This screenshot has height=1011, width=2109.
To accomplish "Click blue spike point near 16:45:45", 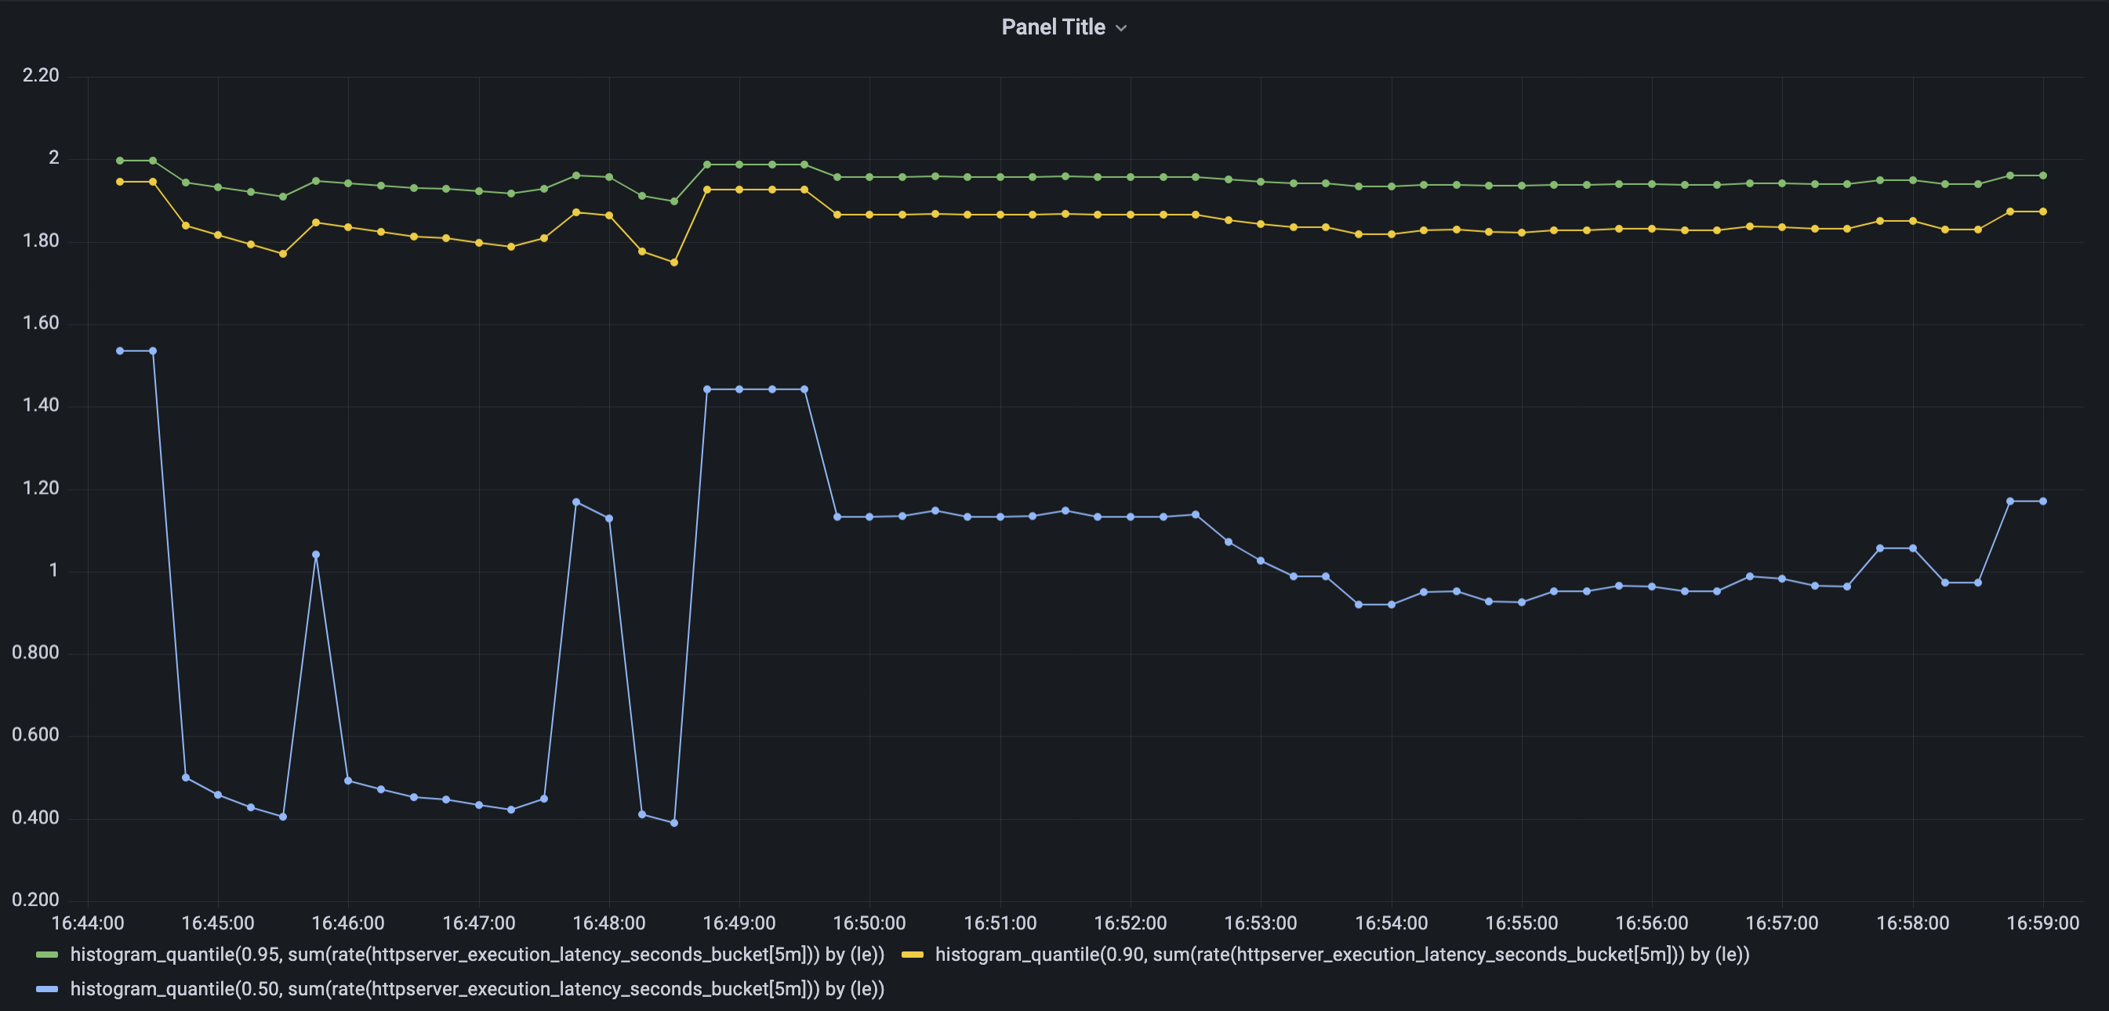I will (x=316, y=555).
